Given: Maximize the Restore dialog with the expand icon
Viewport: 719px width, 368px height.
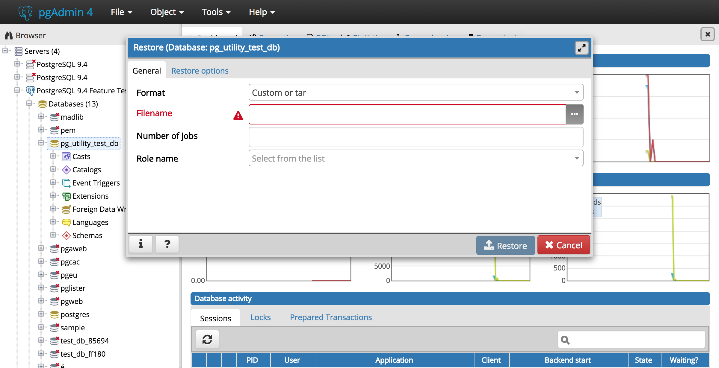Looking at the screenshot, I should coord(581,48).
